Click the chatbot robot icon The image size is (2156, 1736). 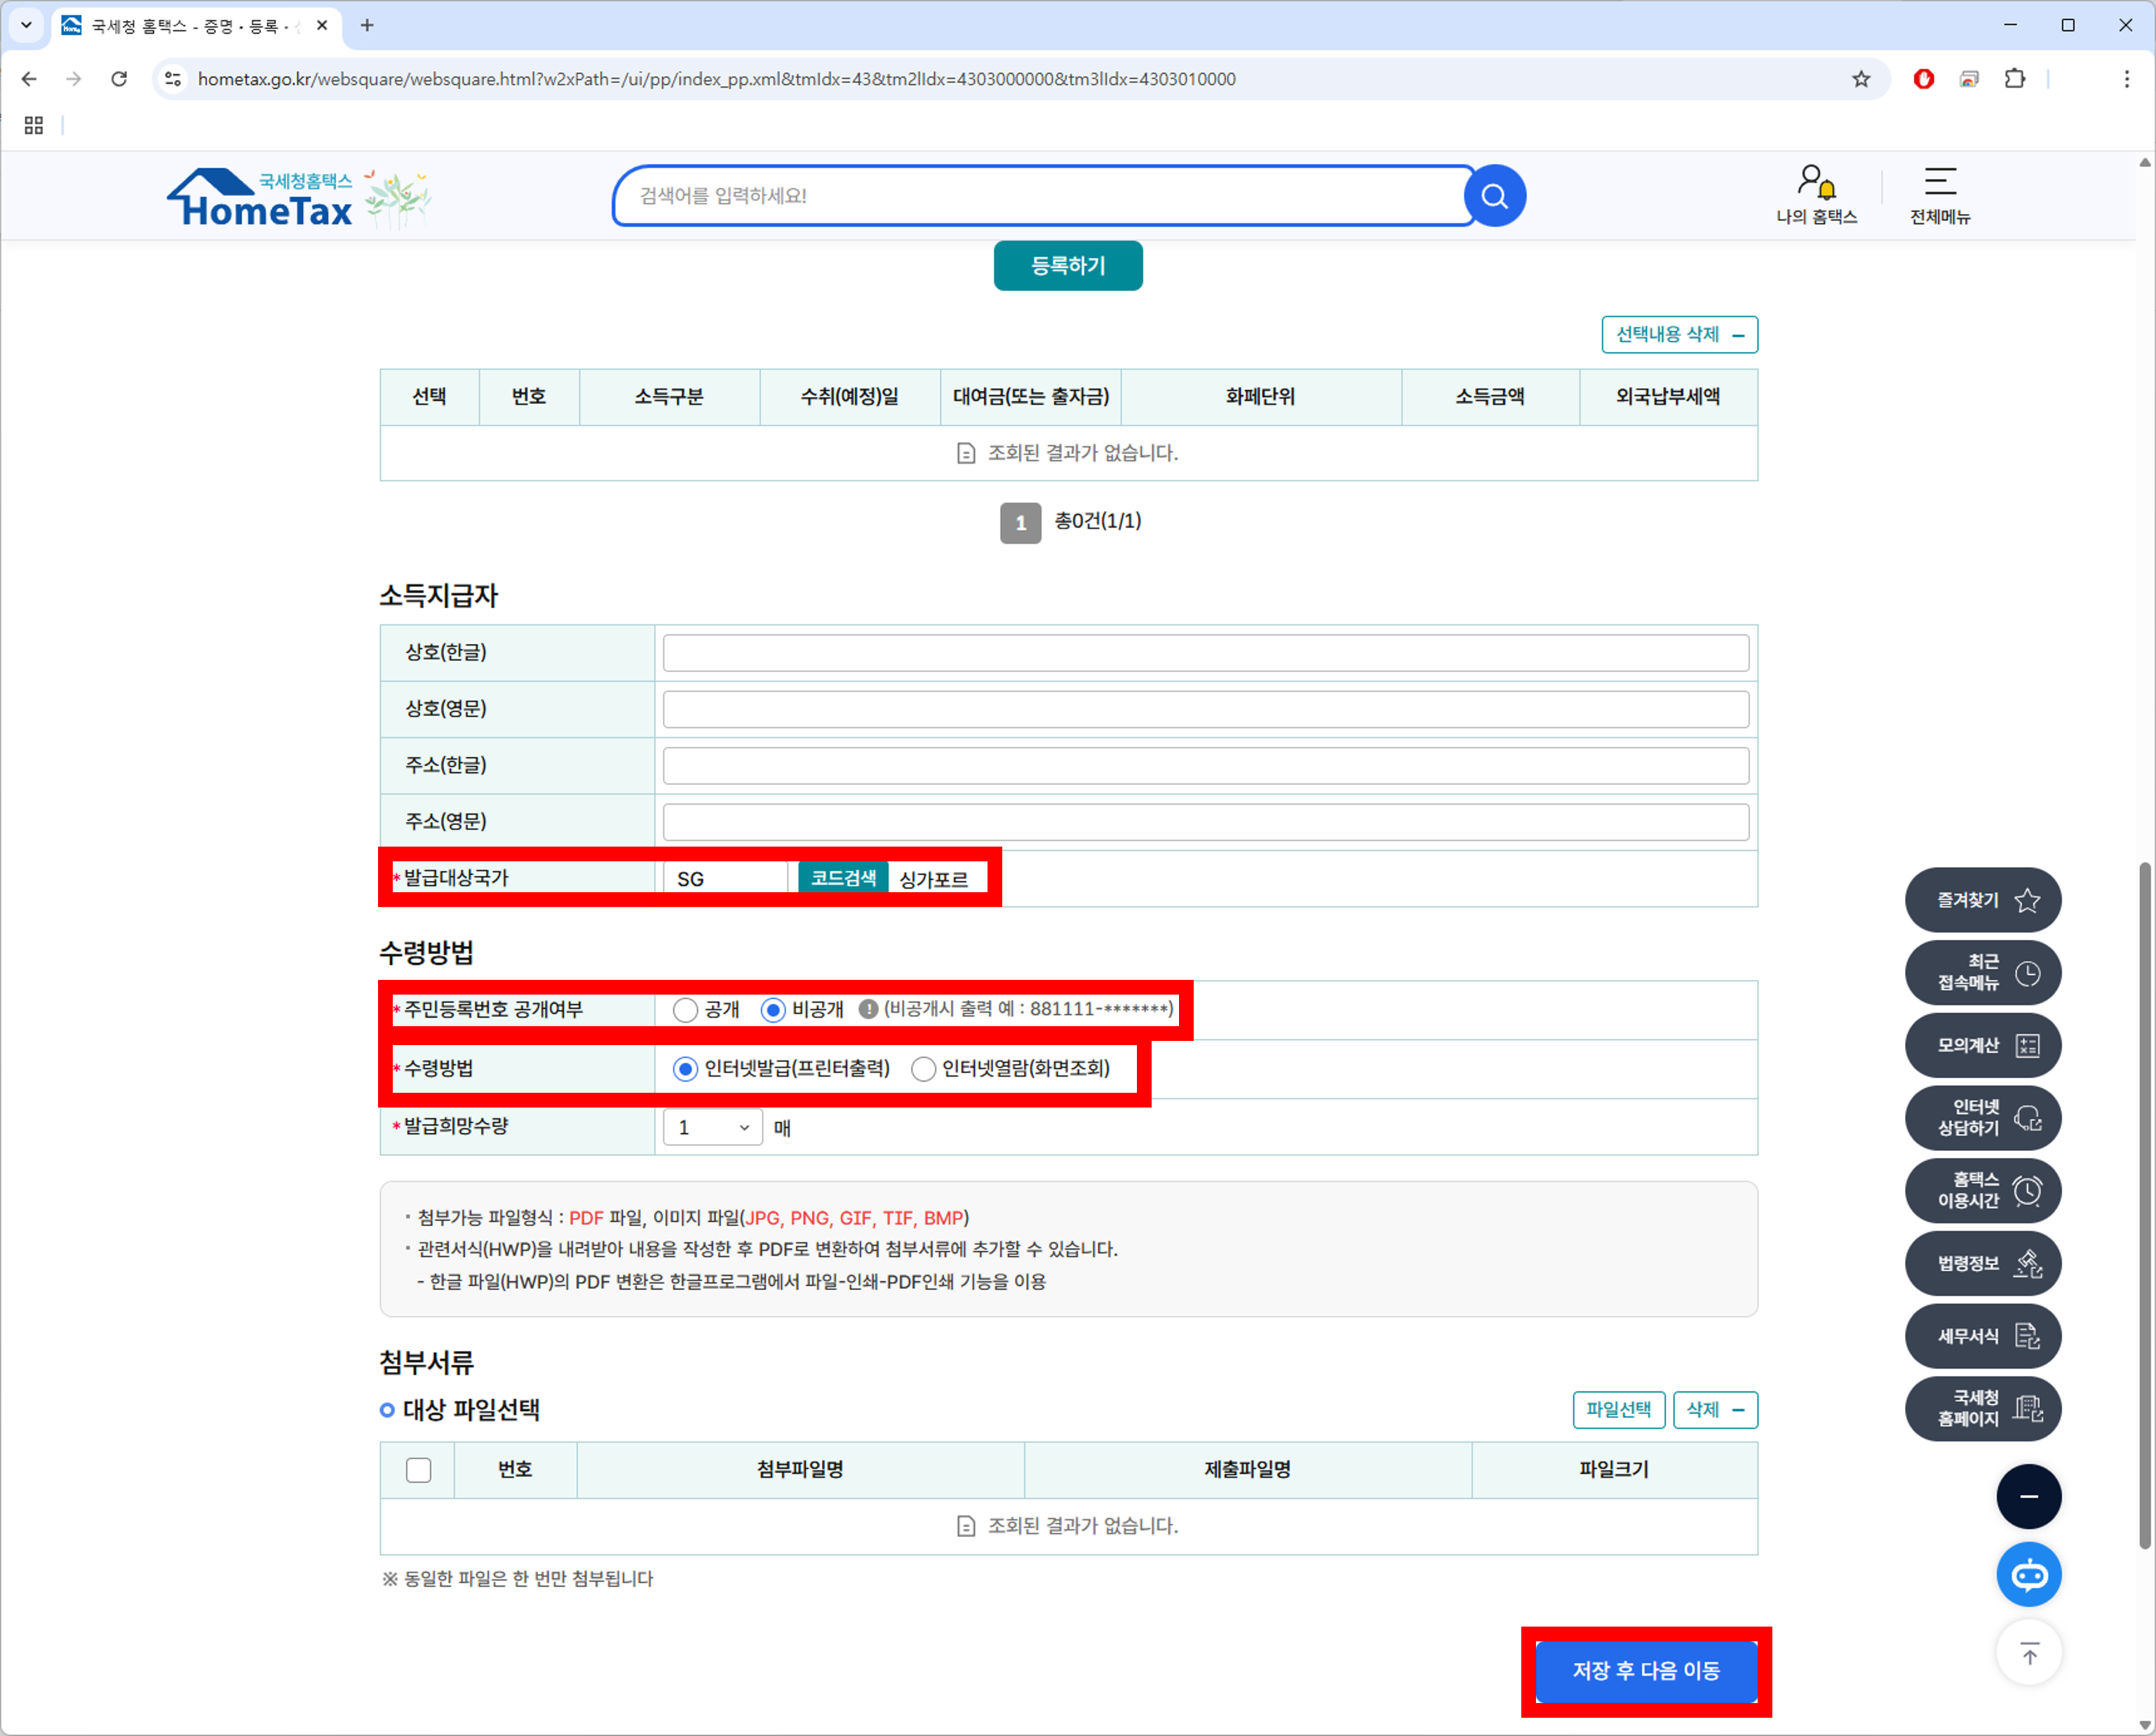2028,1576
